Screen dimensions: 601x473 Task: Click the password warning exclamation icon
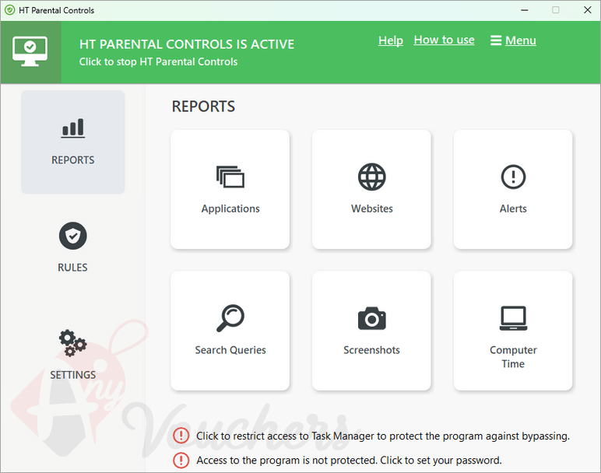[181, 460]
